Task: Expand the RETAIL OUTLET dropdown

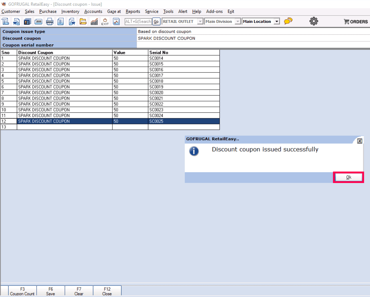Action: pos(200,21)
